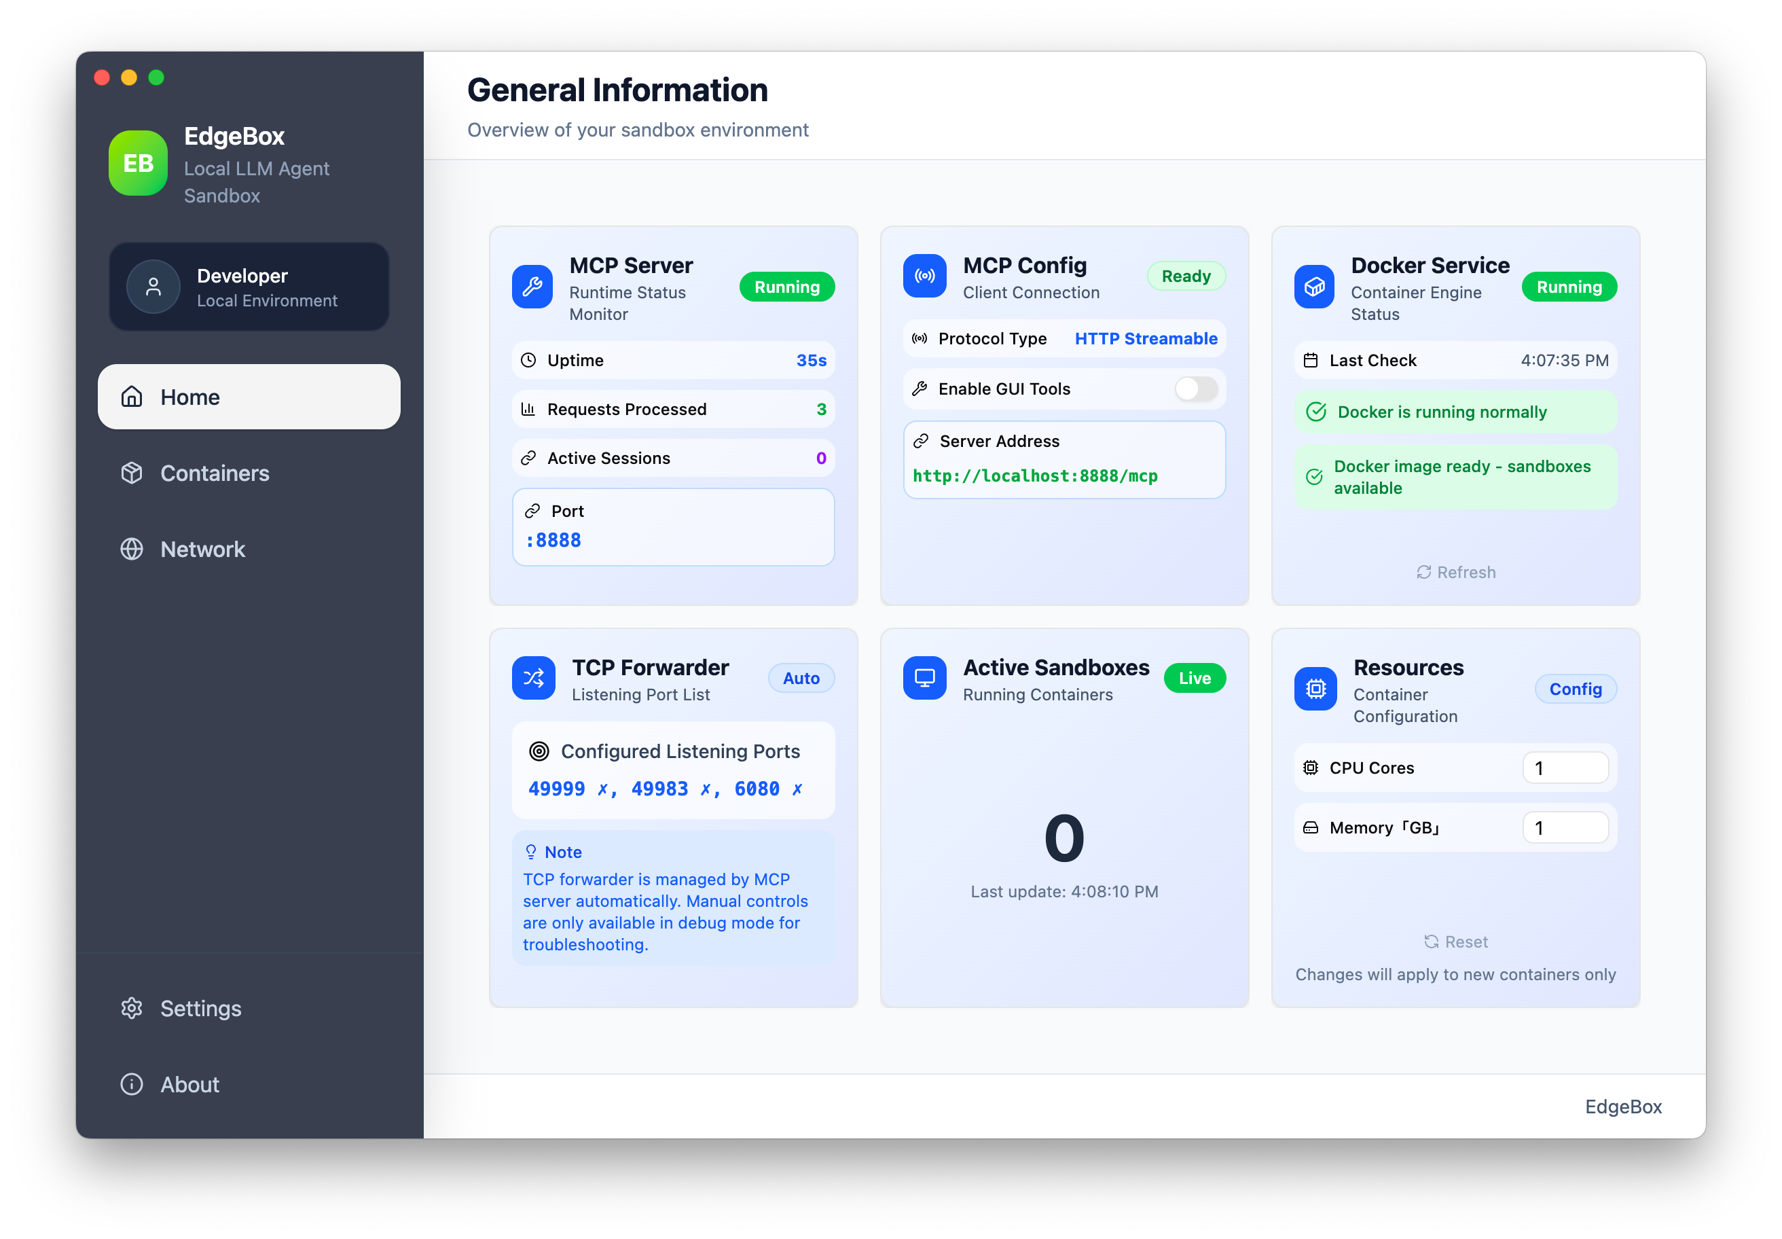Click the Uptime clock icon
Image resolution: width=1782 pixels, height=1239 pixels.
point(528,359)
